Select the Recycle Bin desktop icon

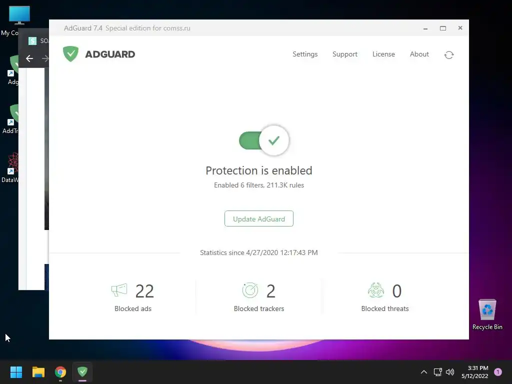tap(487, 314)
